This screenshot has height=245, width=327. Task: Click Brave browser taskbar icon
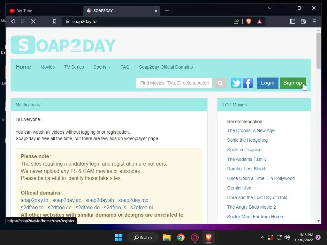coord(209,237)
